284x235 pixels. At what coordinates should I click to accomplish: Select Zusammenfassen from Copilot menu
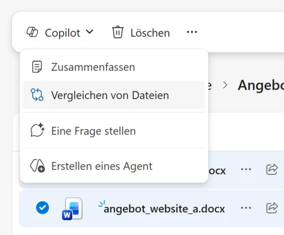pos(114,67)
